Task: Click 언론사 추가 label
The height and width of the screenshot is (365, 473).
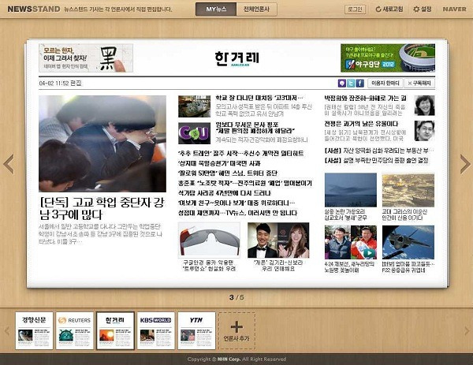Action: (236, 339)
